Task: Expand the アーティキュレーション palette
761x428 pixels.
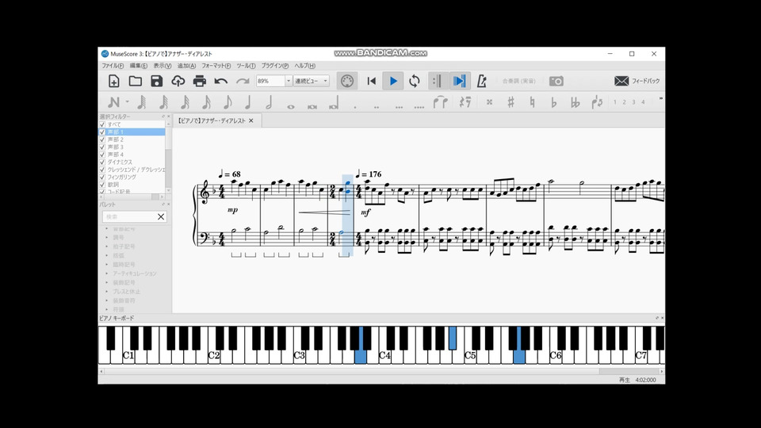Action: pos(107,273)
